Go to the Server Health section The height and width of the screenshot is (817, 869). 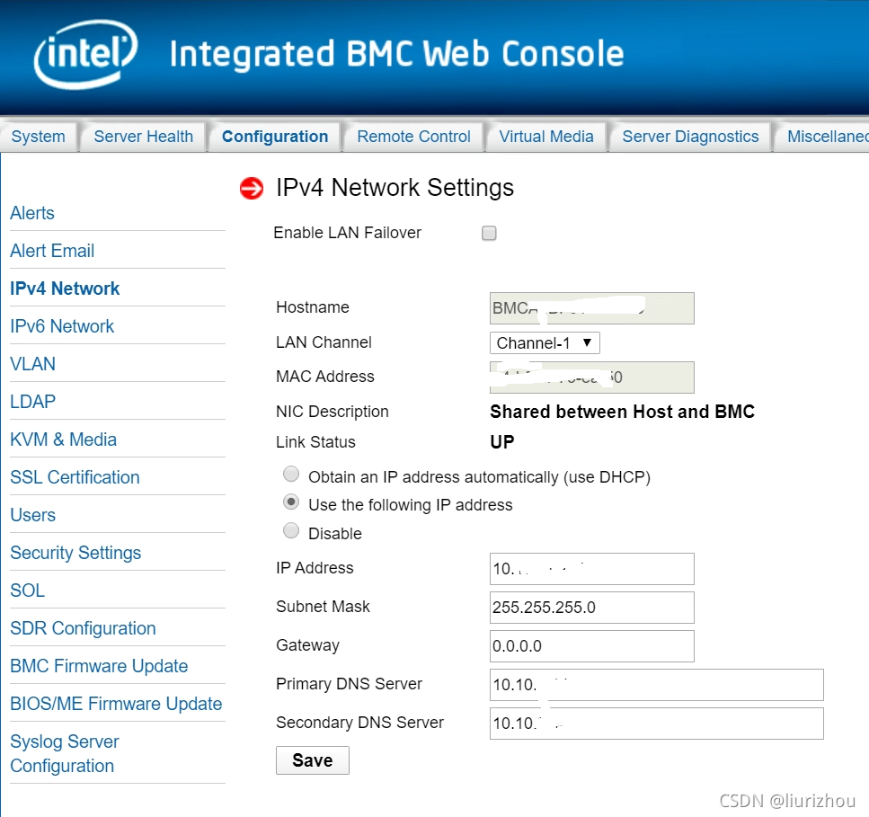(143, 136)
